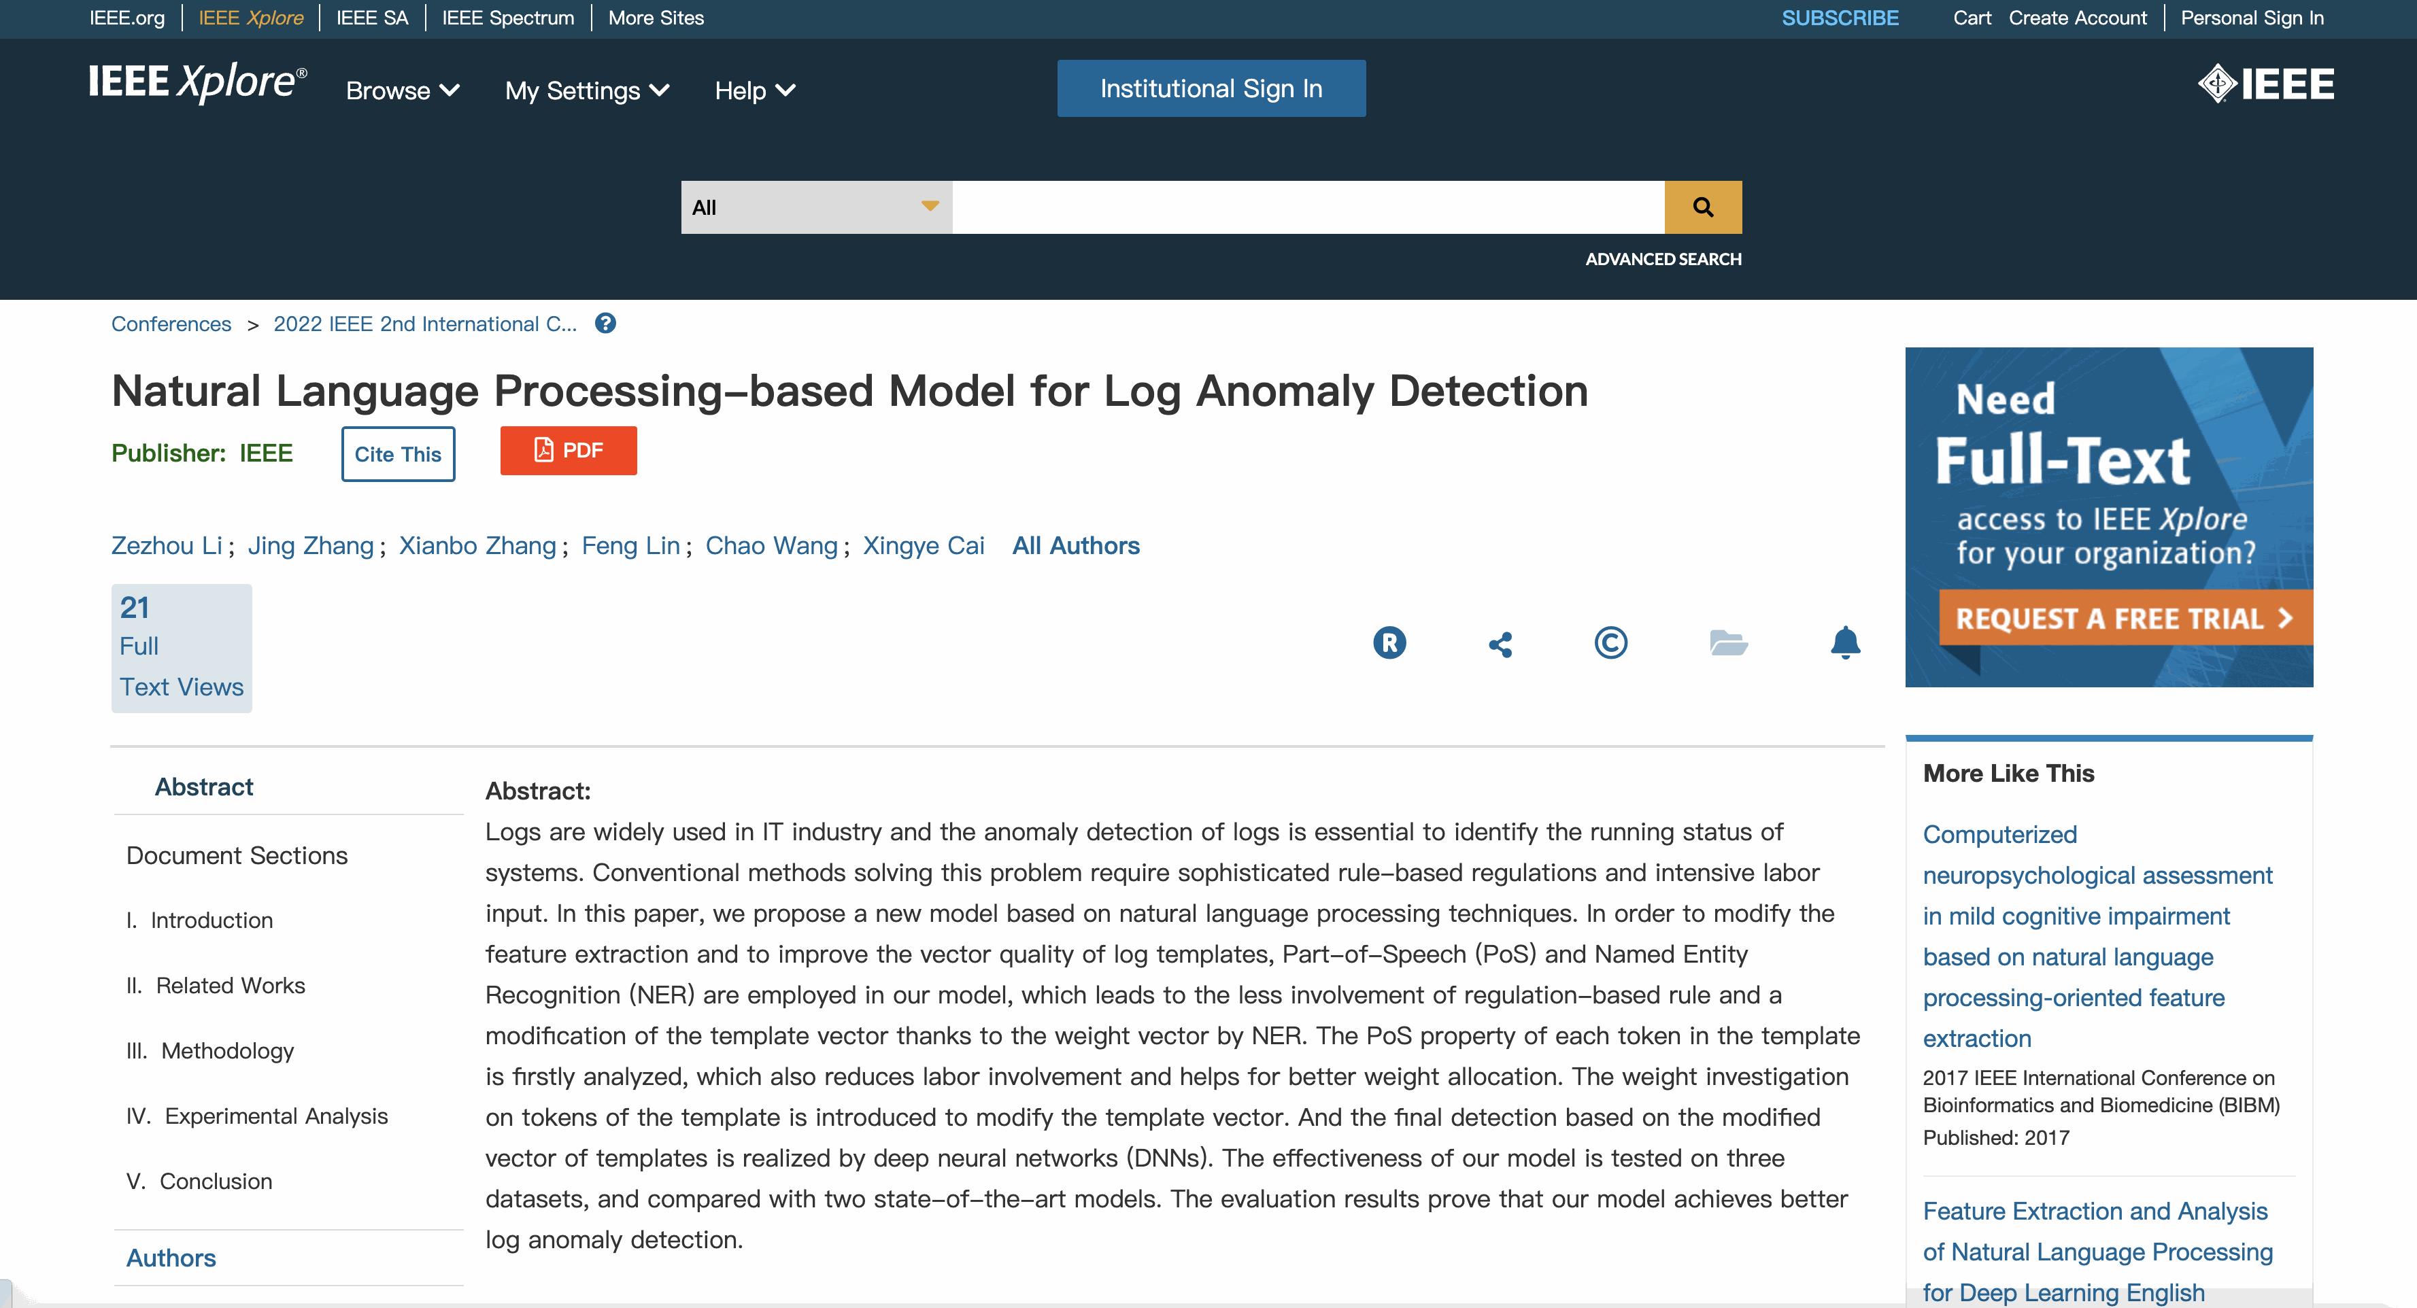Viewport: 2417px width, 1308px height.
Task: Click the Advanced Search link
Action: pos(1663,258)
